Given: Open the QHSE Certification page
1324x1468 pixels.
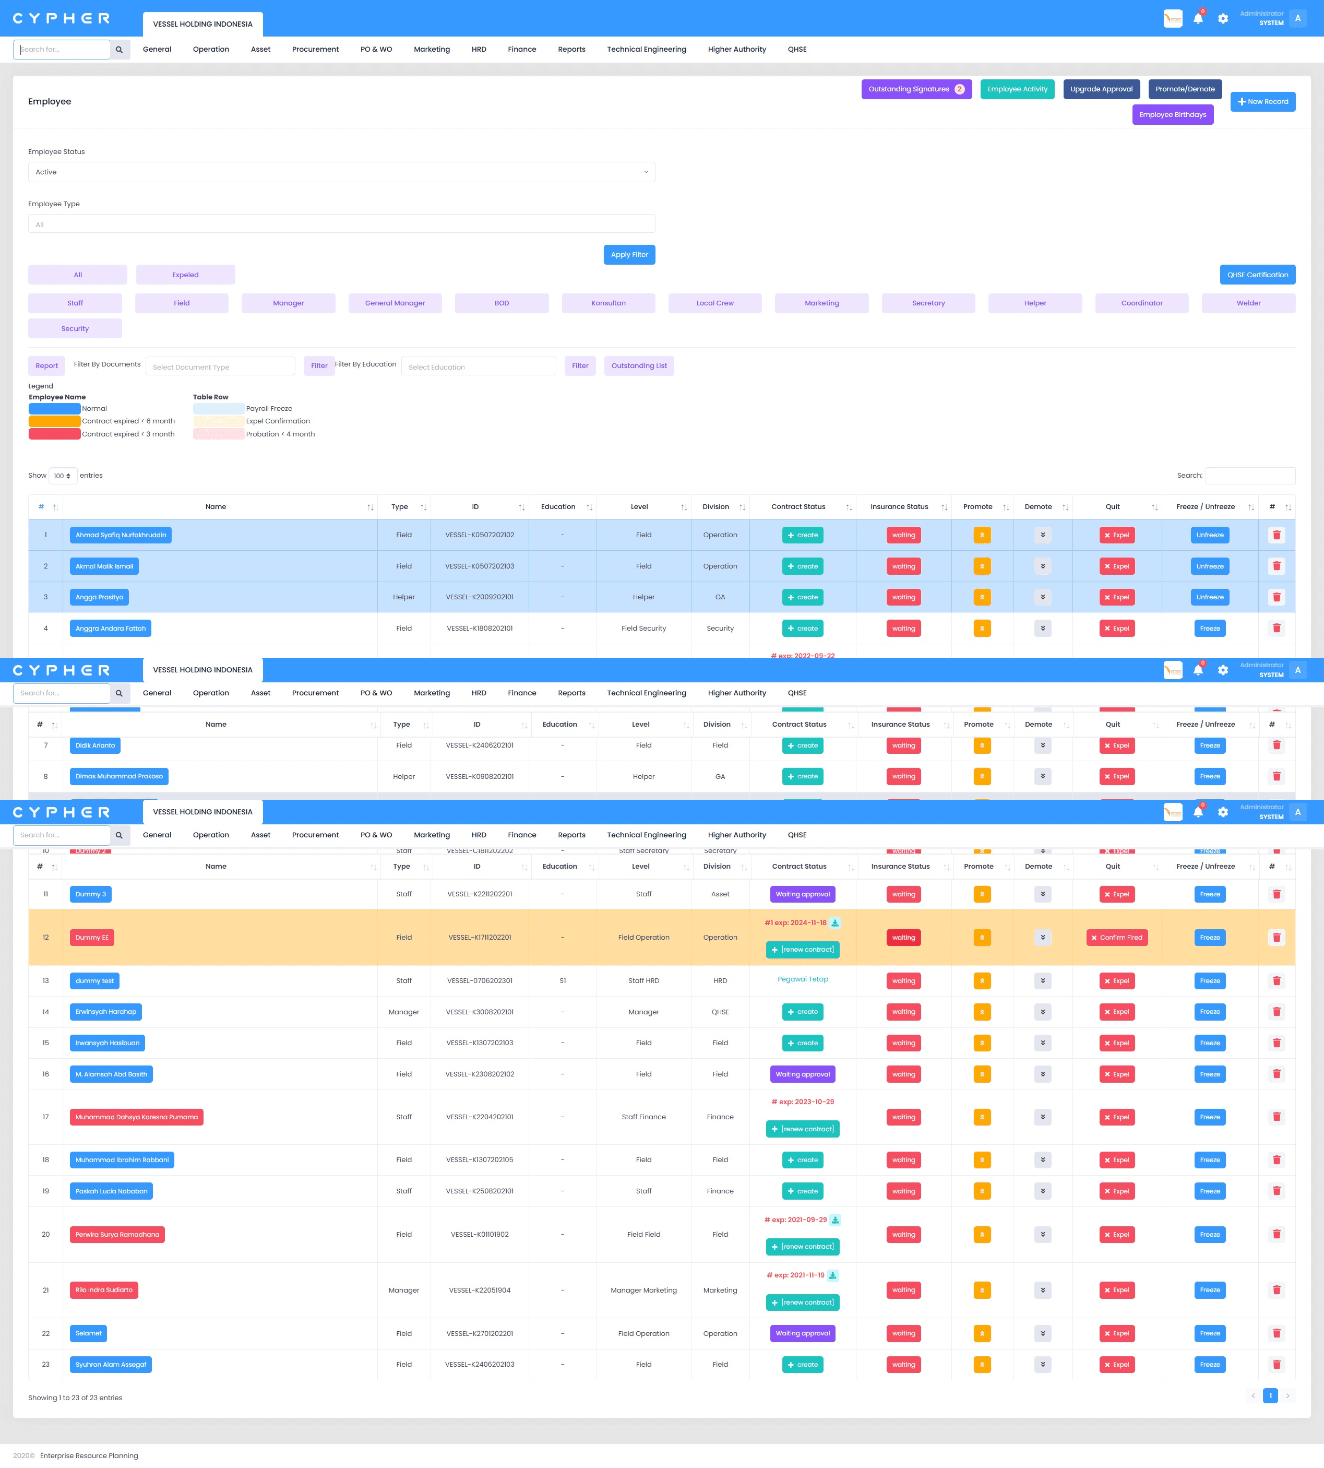Looking at the screenshot, I should [1257, 275].
